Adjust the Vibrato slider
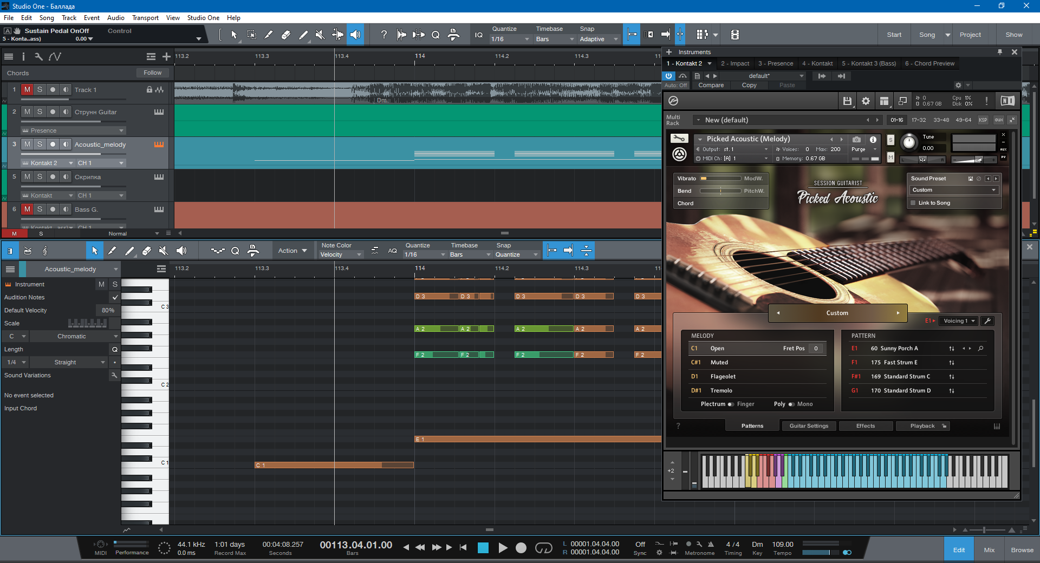This screenshot has width=1040, height=563. tap(720, 178)
